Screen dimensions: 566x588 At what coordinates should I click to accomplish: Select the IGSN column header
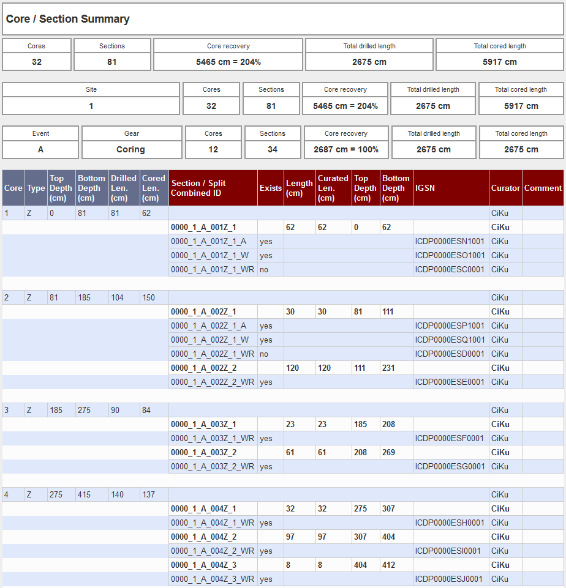tap(424, 188)
